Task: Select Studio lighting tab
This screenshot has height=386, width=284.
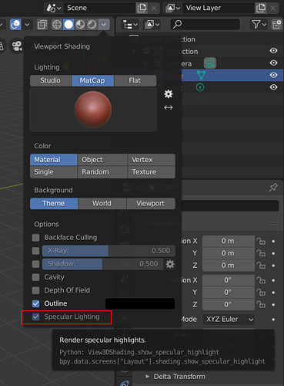Action: pyautogui.click(x=50, y=80)
